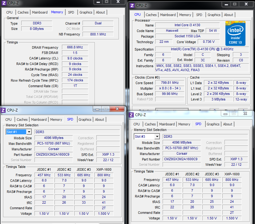Screen dimensions: 255x224
Task: Click the Core Voltage value 0.736 V
Action: (209, 42)
